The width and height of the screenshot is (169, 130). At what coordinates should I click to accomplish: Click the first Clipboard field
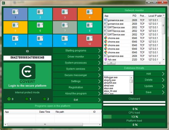tap(134, 102)
